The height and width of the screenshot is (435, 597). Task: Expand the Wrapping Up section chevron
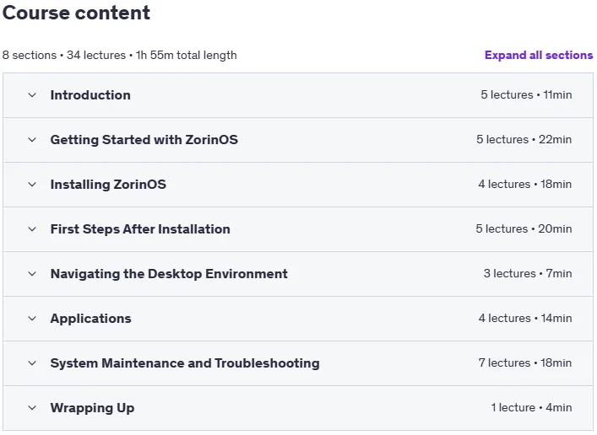click(x=32, y=408)
